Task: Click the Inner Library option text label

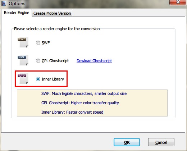Action: point(53,79)
